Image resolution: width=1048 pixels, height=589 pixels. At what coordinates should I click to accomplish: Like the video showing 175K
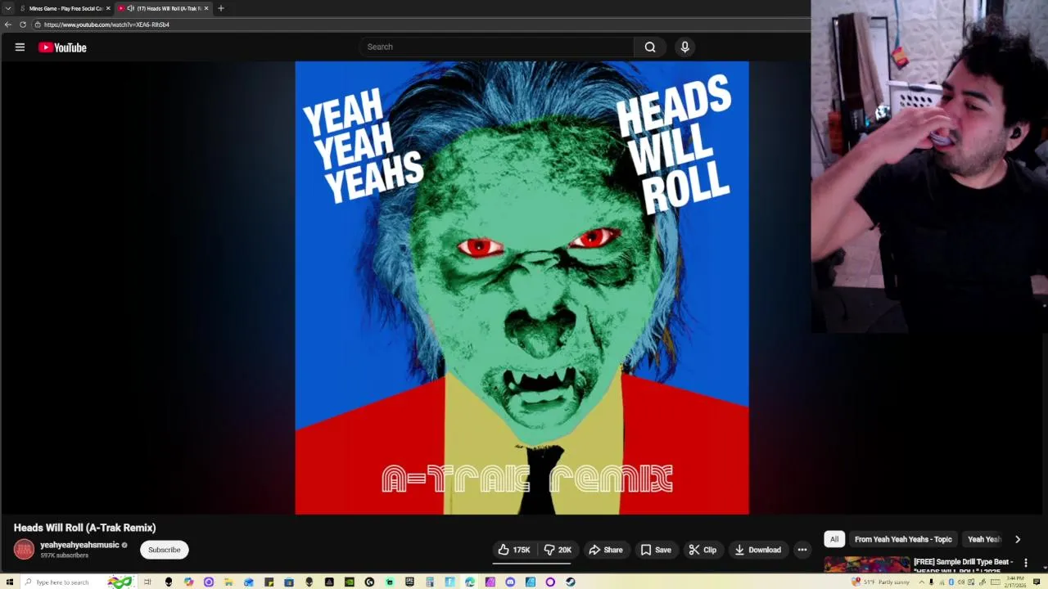pyautogui.click(x=514, y=550)
